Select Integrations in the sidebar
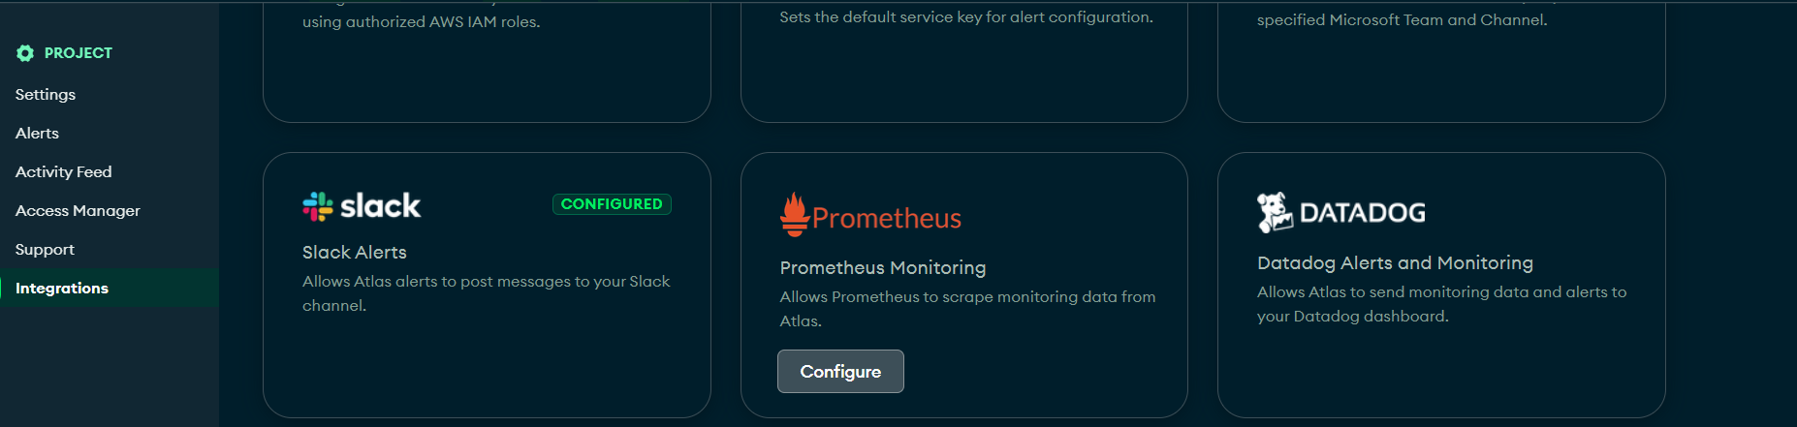 tap(62, 288)
